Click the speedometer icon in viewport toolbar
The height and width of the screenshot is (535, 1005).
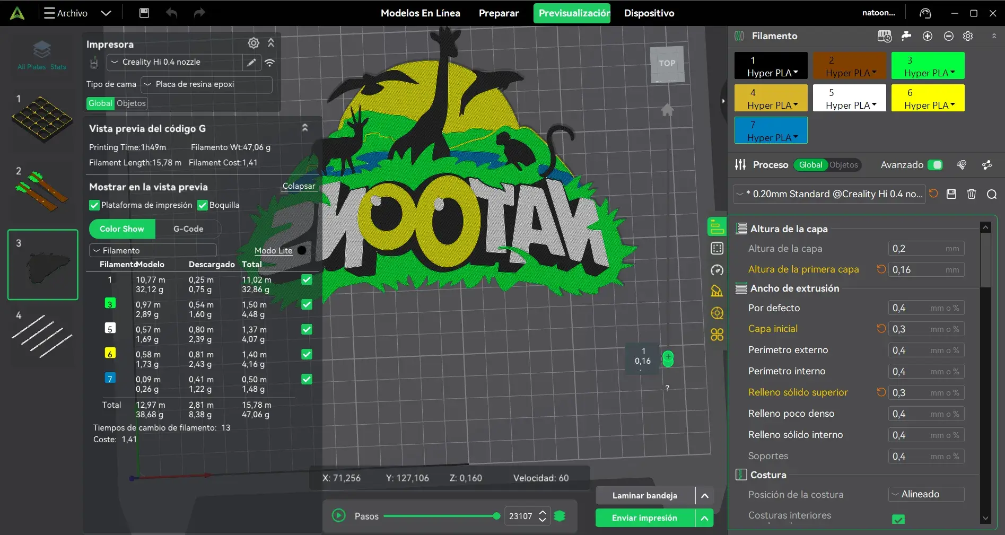(x=717, y=270)
